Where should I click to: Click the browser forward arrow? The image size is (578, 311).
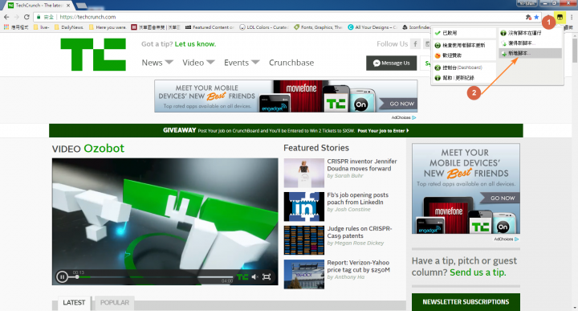[17, 17]
